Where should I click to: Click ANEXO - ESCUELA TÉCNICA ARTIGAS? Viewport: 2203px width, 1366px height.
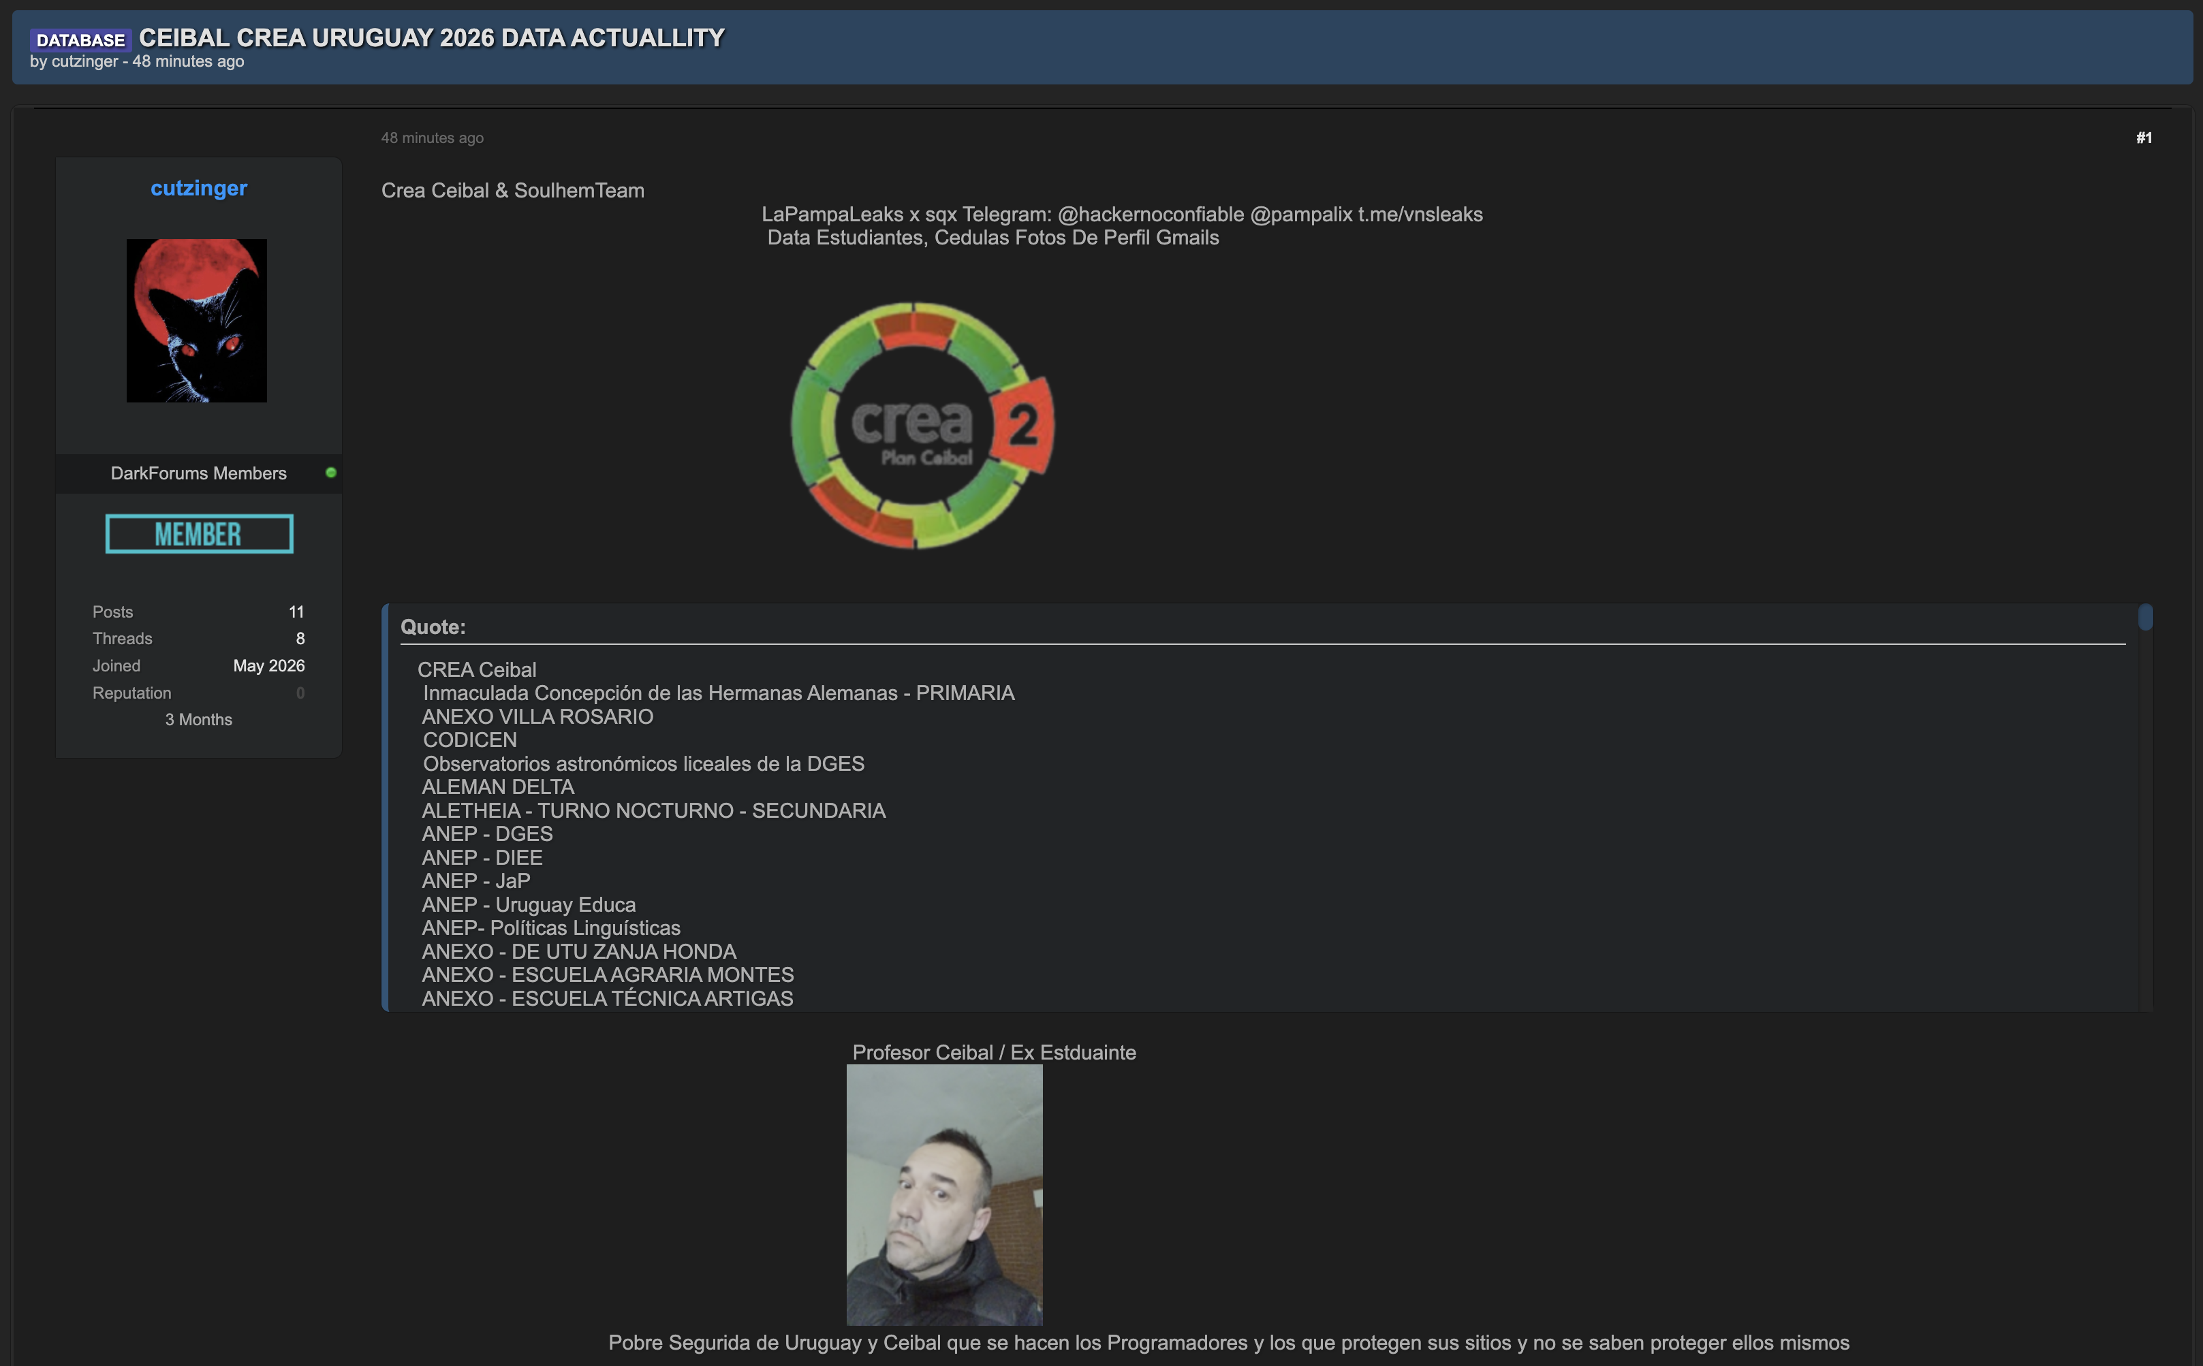tap(607, 998)
